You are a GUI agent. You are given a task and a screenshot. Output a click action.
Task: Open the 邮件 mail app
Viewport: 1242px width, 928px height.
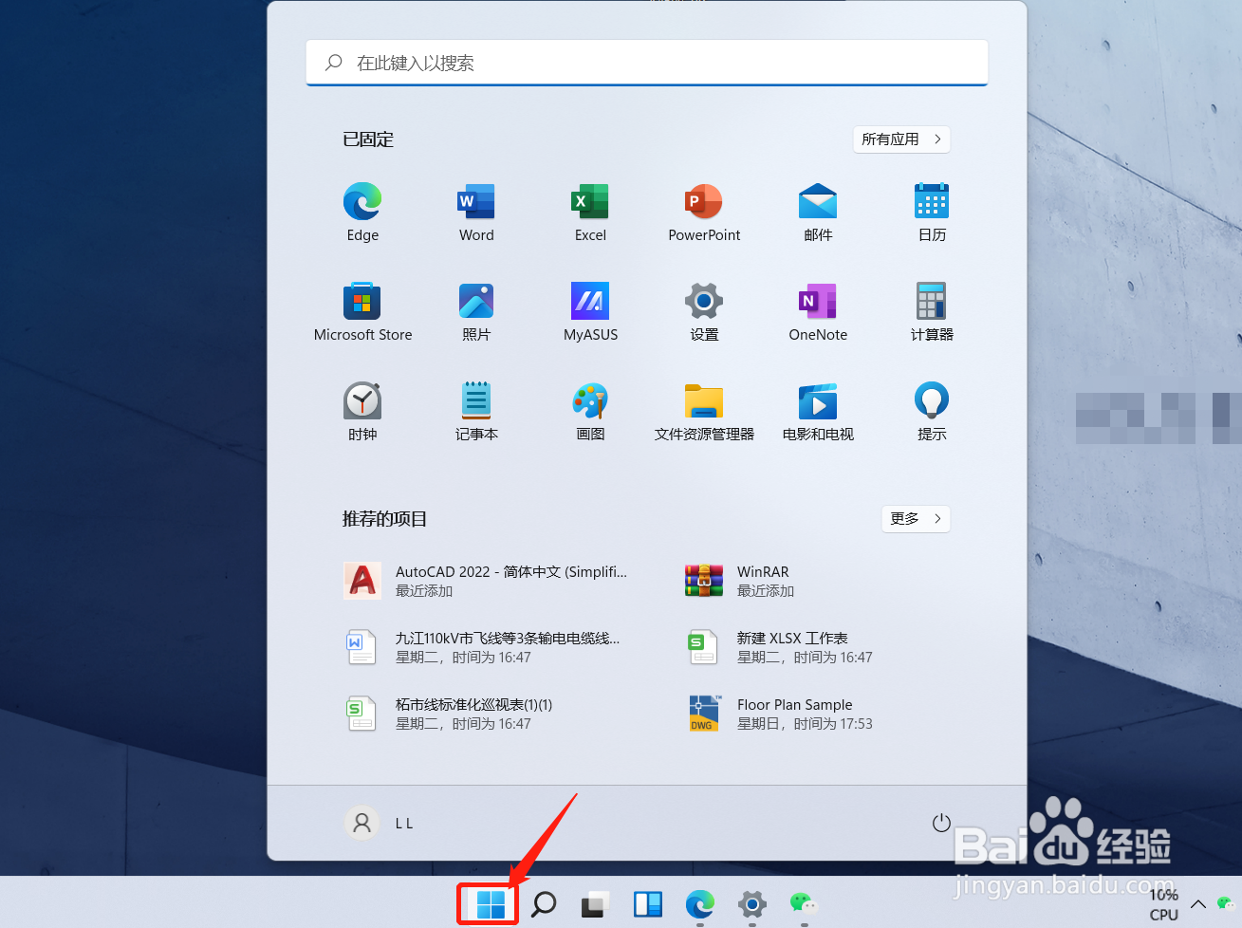pos(818,213)
